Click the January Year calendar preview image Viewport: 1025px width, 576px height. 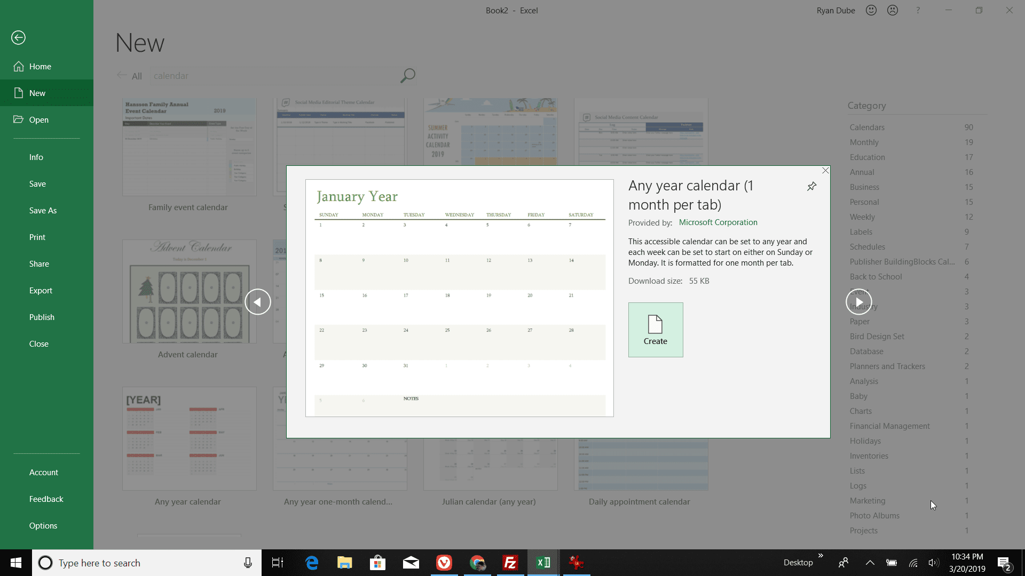[459, 298]
